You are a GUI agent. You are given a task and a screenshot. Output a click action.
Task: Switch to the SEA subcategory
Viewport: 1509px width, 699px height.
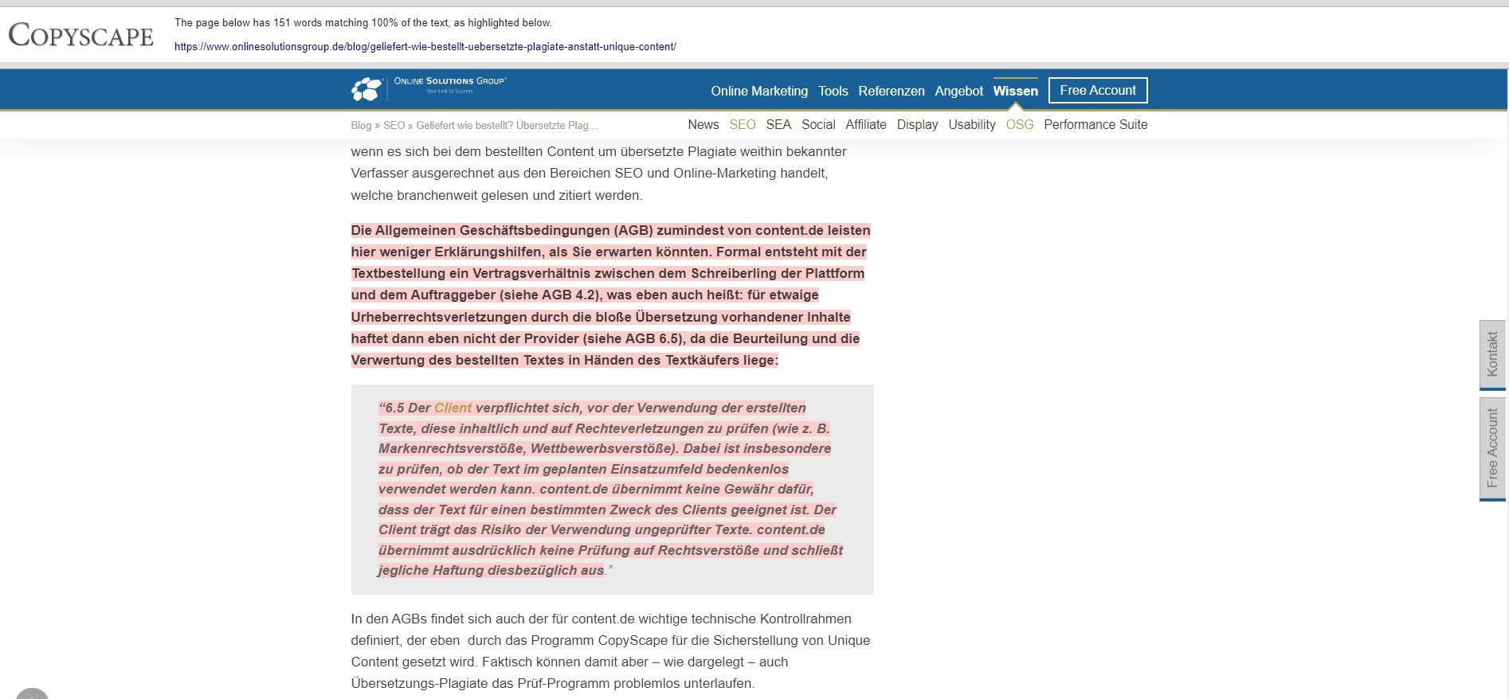[778, 124]
